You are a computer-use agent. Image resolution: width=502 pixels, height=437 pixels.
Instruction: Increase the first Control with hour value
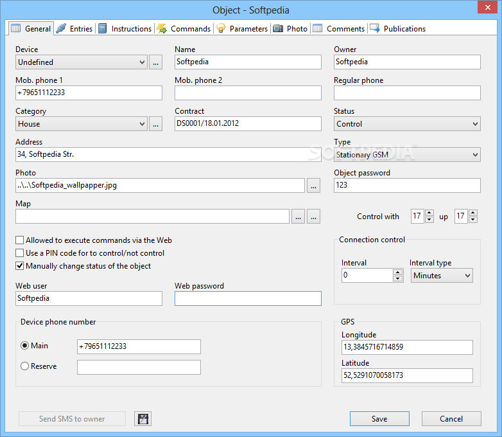[x=429, y=213]
